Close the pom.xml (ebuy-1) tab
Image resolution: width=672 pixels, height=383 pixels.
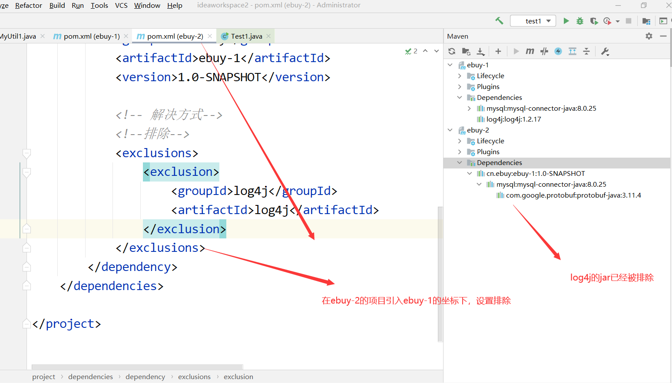point(126,36)
